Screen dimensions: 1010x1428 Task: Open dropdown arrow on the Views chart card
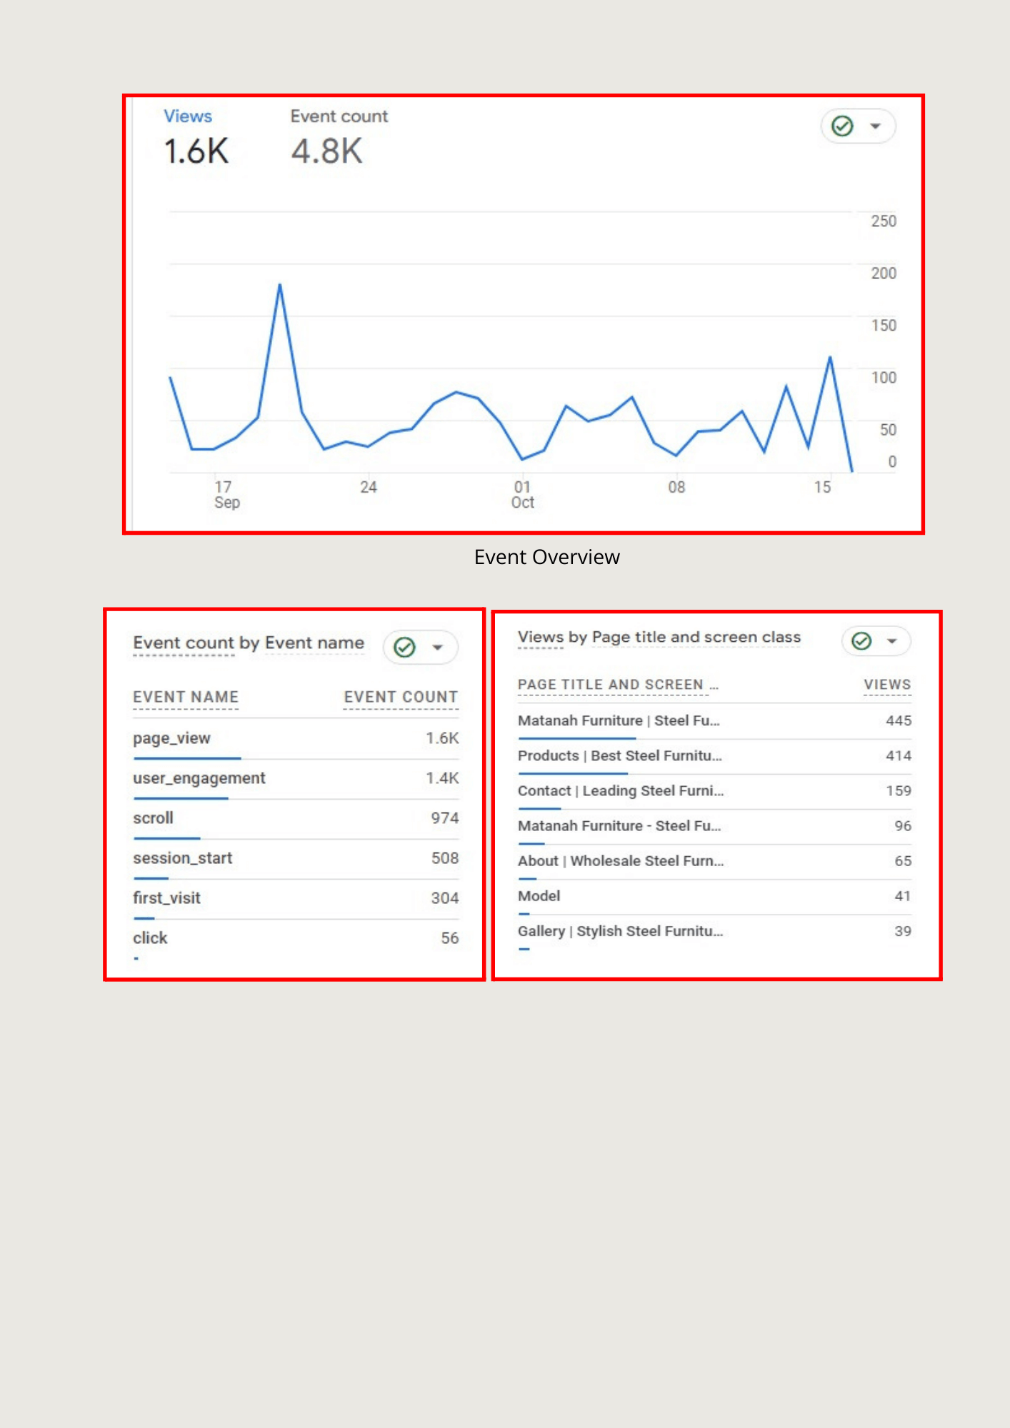pos(875,126)
